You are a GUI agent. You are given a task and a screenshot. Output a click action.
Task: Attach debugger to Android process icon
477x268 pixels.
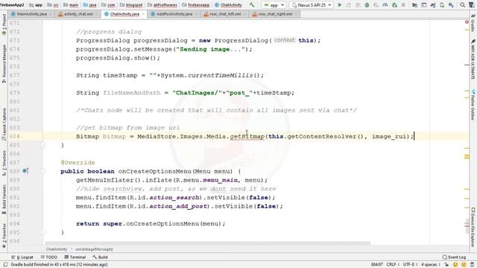pos(394,5)
